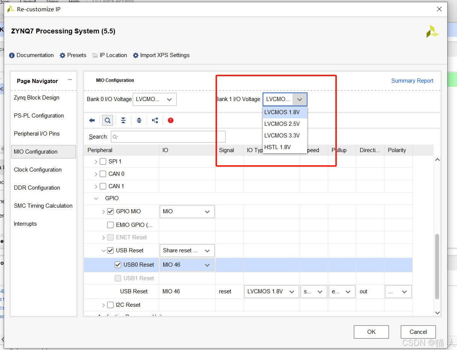Screen dimensions: 457x350
Task: Enable the I2C Reset checkbox
Action: coord(110,305)
